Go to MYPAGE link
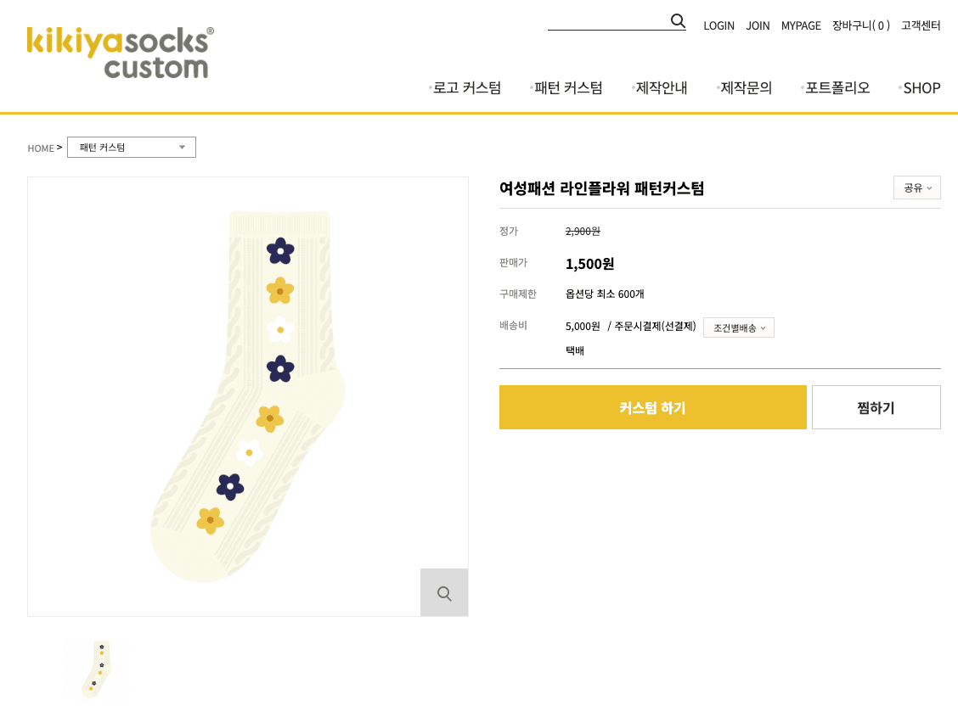 pos(801,25)
